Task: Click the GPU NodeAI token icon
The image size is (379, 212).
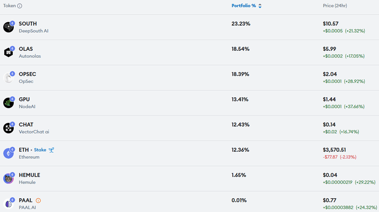Action: (9, 103)
